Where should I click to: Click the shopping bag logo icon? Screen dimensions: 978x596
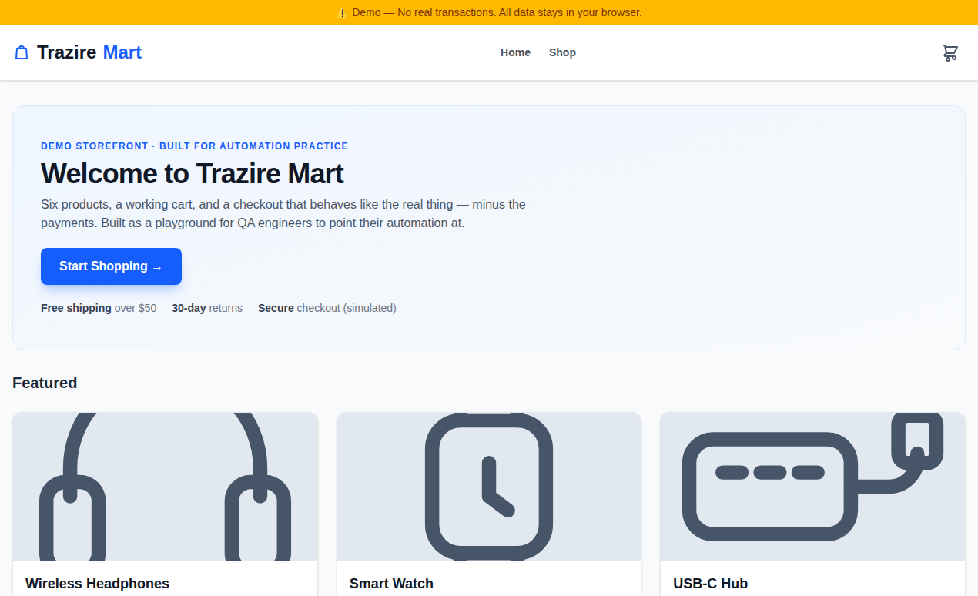point(22,52)
